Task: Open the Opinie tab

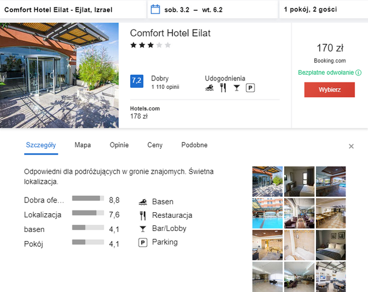Action: click(x=119, y=145)
